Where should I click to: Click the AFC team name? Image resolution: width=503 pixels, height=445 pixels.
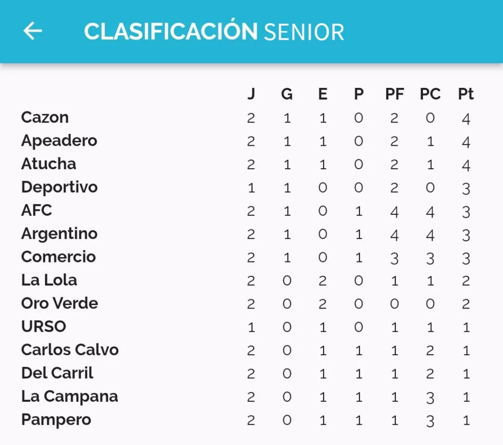pos(36,210)
